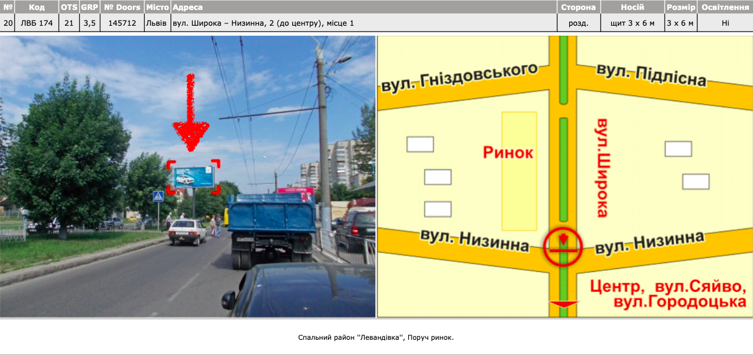Click the caption text about Левандівка district
753x355 pixels.
coord(376,337)
